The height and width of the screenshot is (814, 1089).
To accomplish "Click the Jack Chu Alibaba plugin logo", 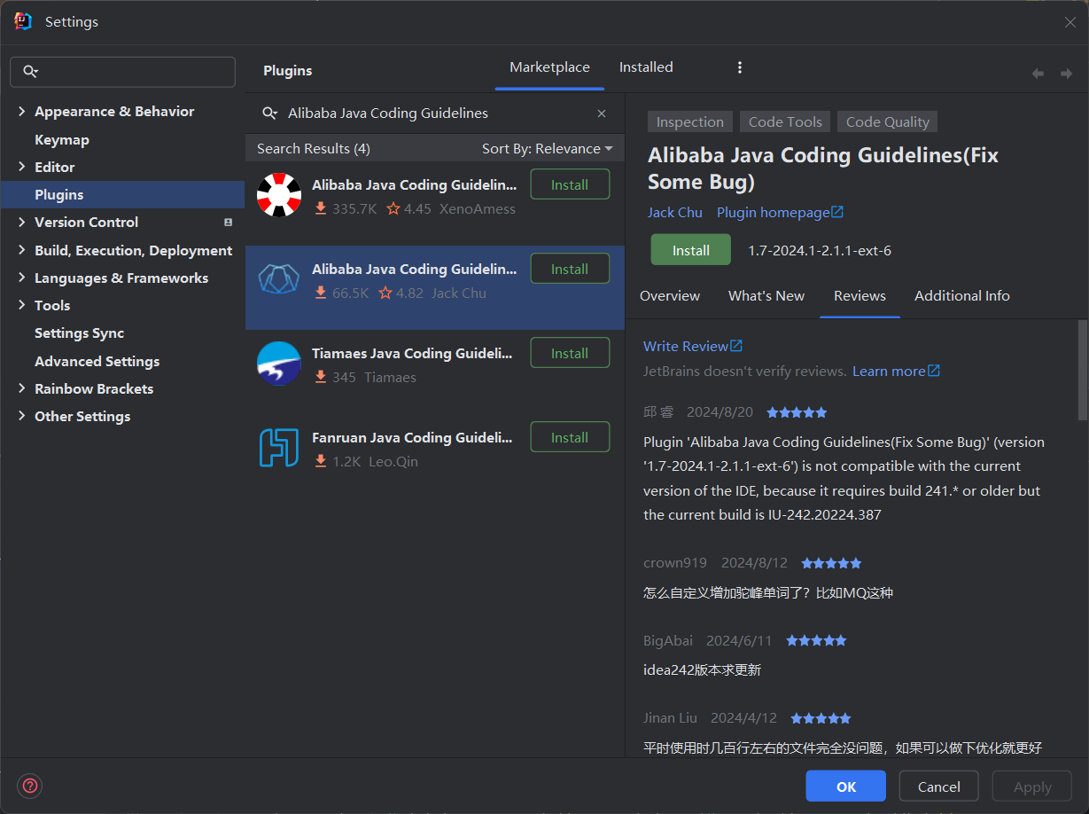I will pyautogui.click(x=279, y=279).
